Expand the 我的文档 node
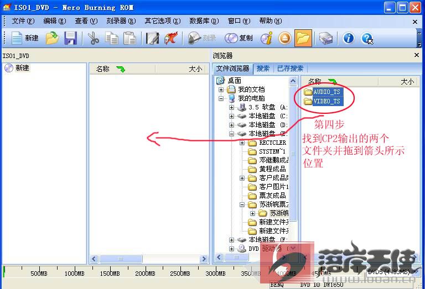 pos(221,90)
